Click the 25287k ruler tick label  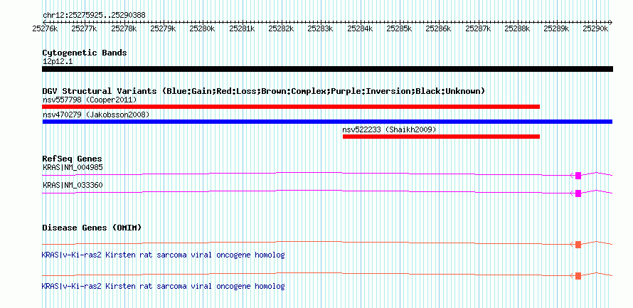pyautogui.click(x=479, y=28)
